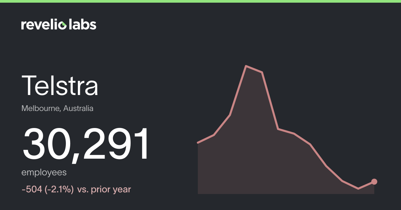Click the "employees" label

(44, 173)
